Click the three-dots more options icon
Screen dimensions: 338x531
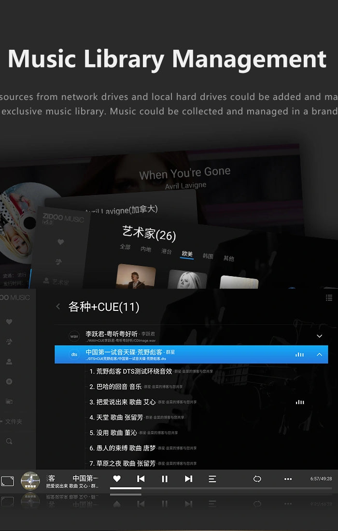tap(288, 479)
